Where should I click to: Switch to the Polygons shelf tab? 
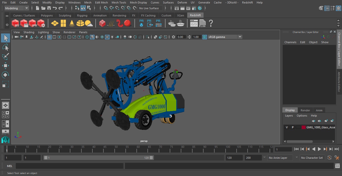point(47,15)
